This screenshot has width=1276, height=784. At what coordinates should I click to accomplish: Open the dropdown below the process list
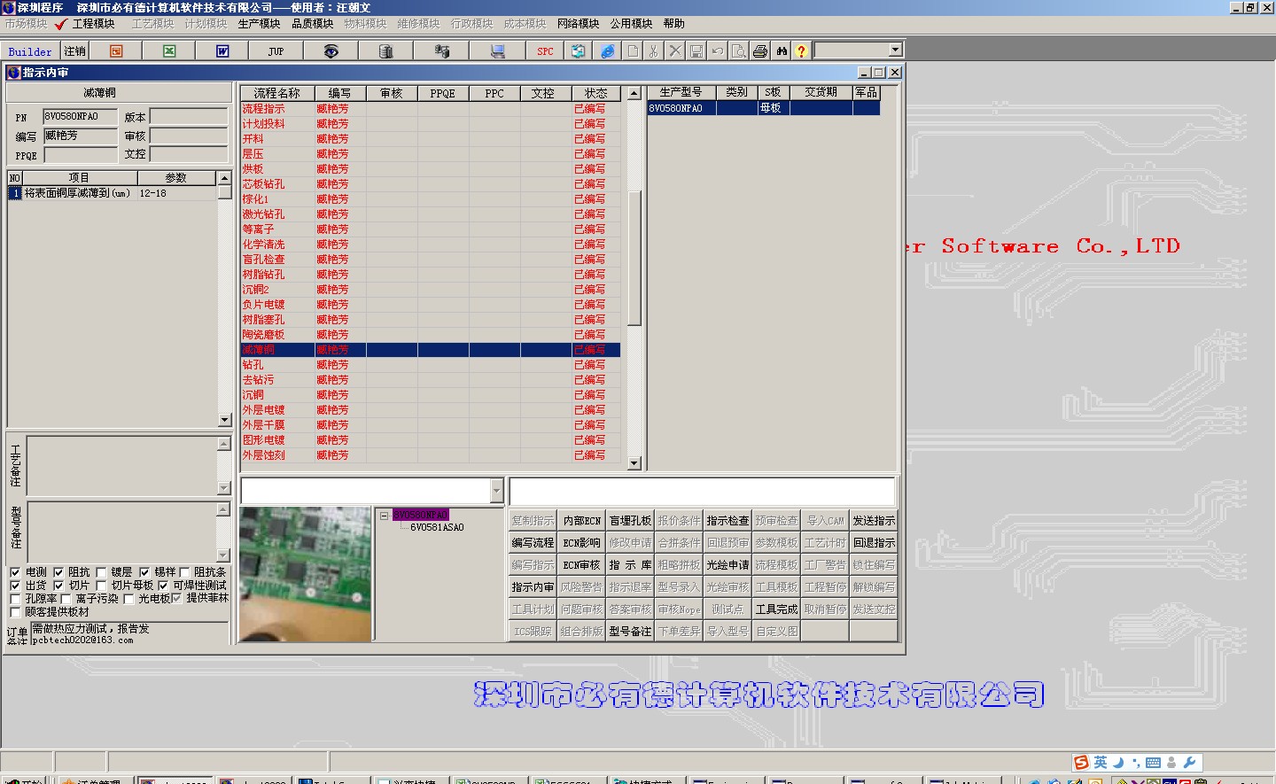496,491
